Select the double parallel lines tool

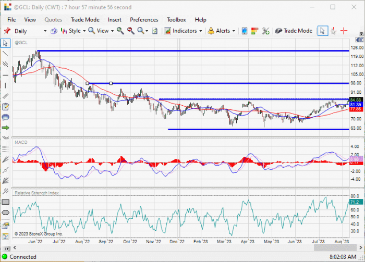(5, 96)
